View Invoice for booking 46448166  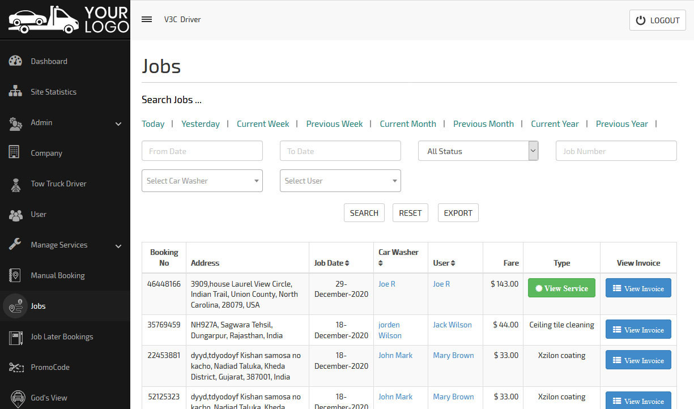(x=638, y=288)
